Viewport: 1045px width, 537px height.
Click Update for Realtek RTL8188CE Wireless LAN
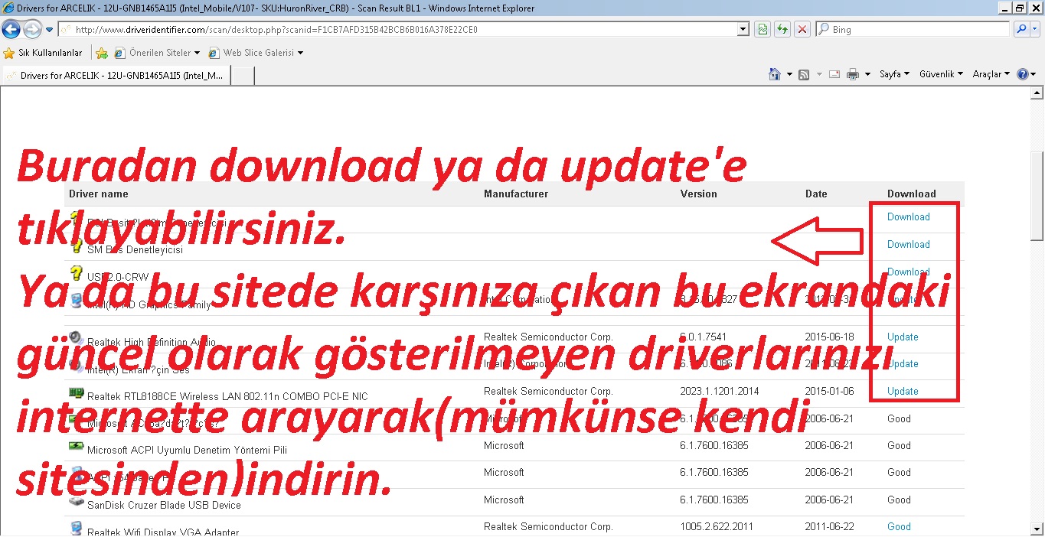(903, 391)
